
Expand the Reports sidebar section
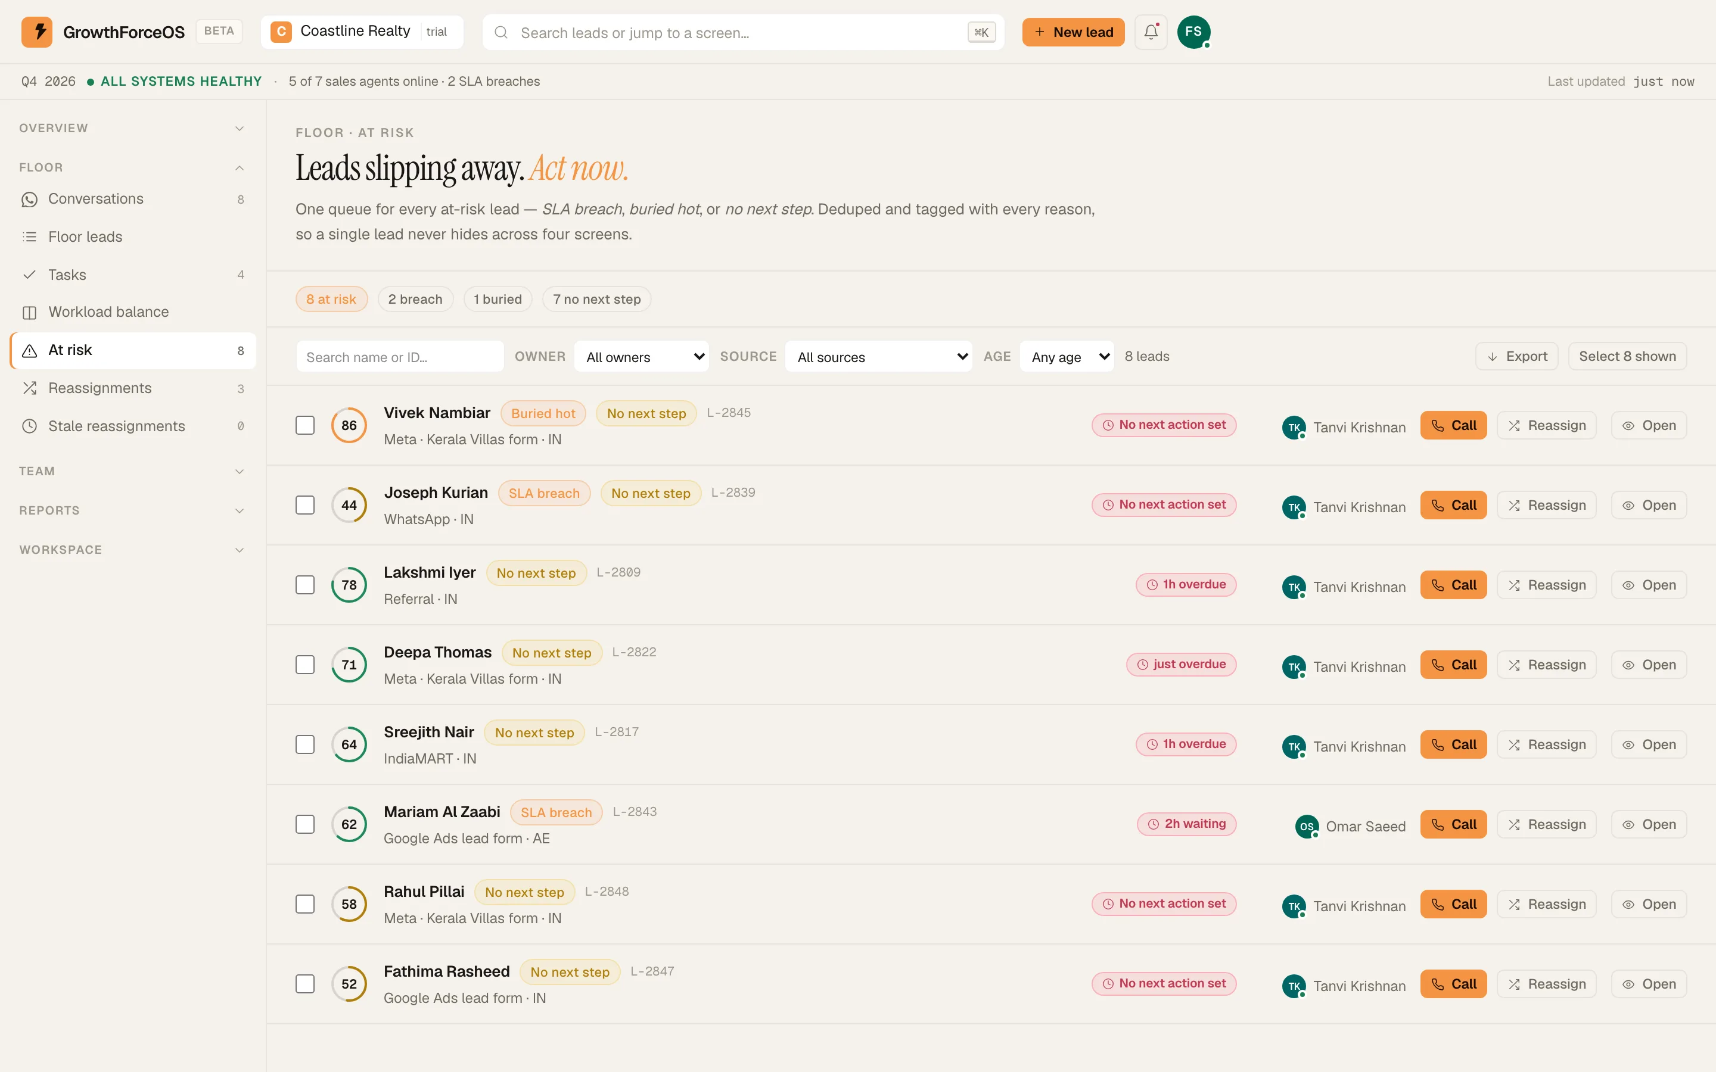point(133,510)
